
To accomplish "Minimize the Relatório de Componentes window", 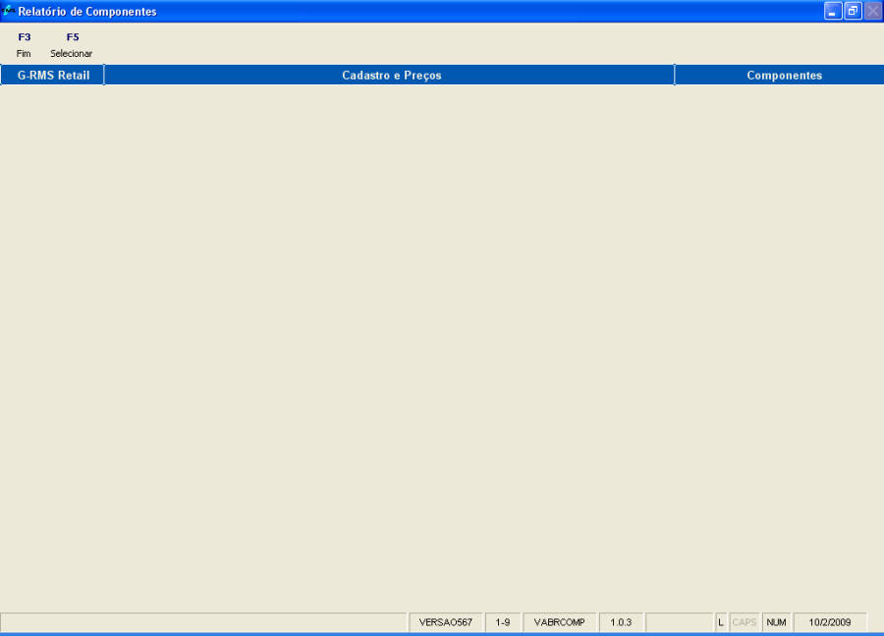I will click(x=833, y=11).
